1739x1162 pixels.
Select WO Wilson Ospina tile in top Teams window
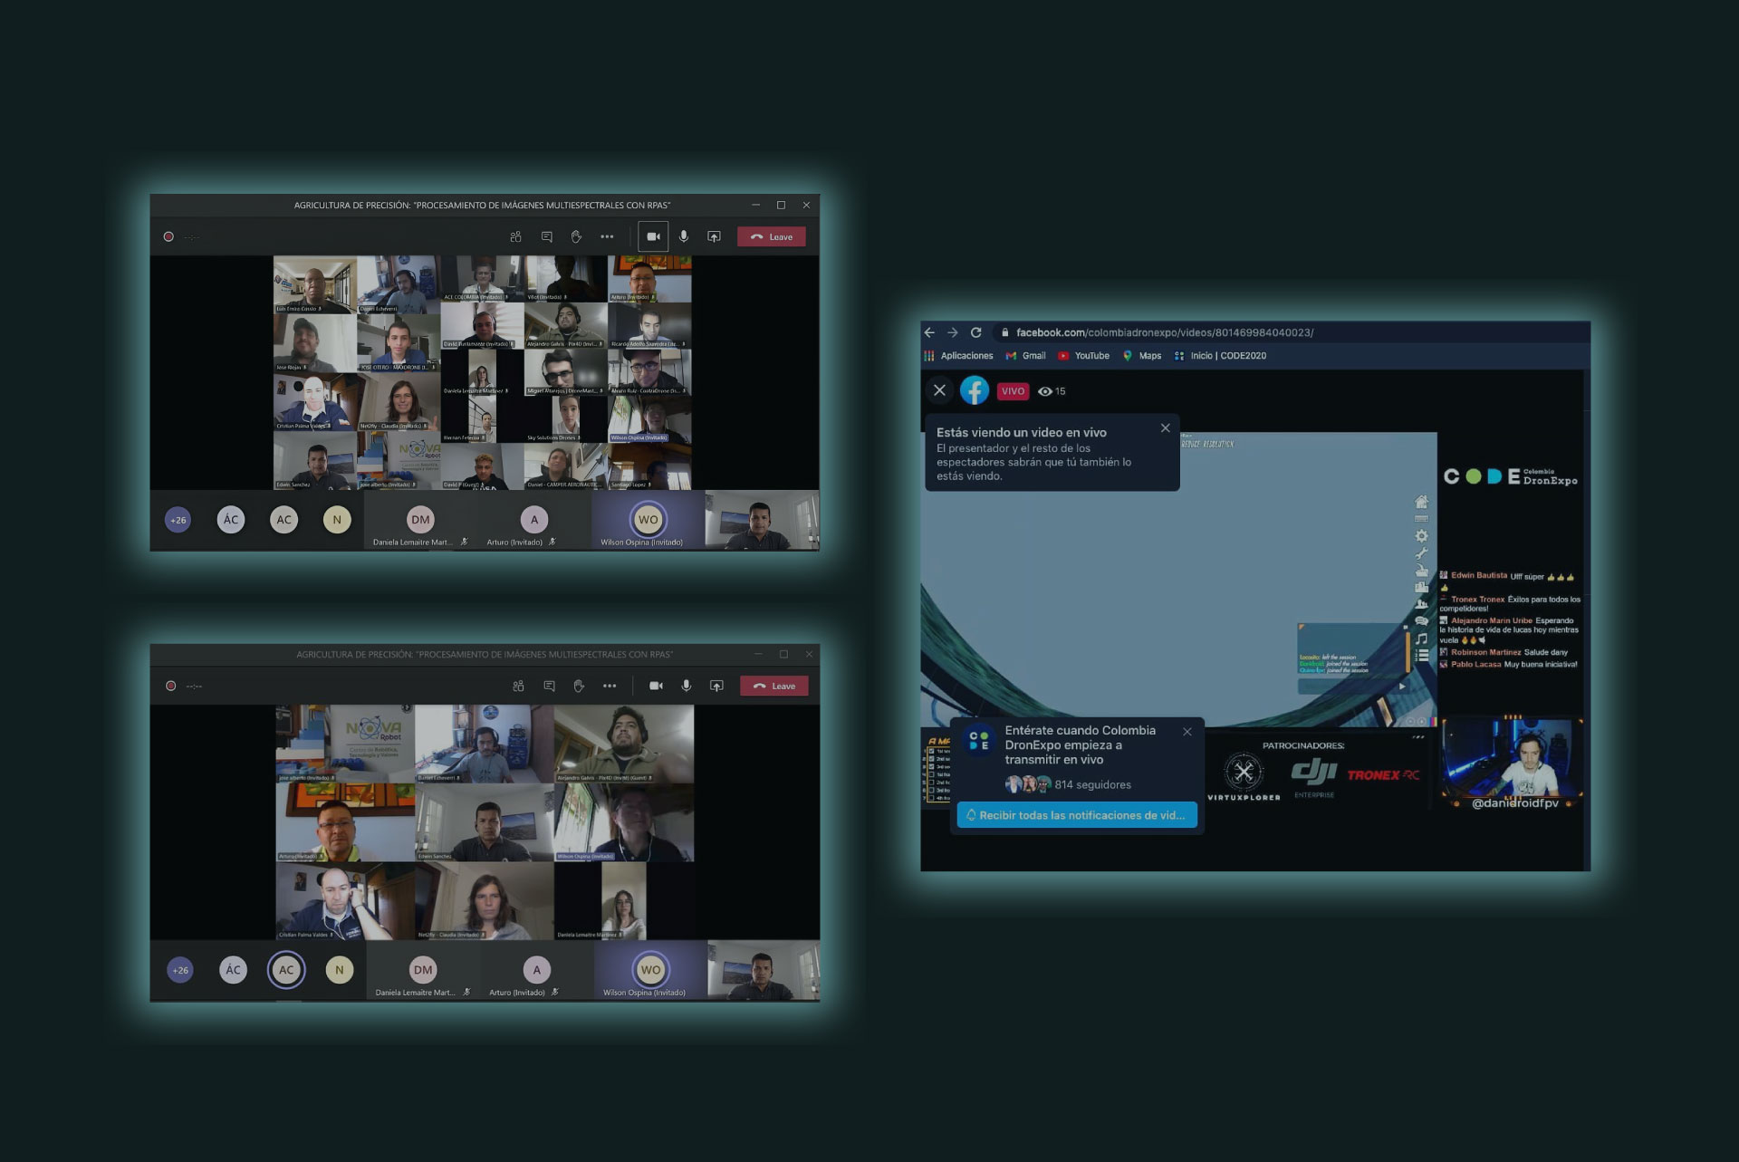[x=648, y=522]
